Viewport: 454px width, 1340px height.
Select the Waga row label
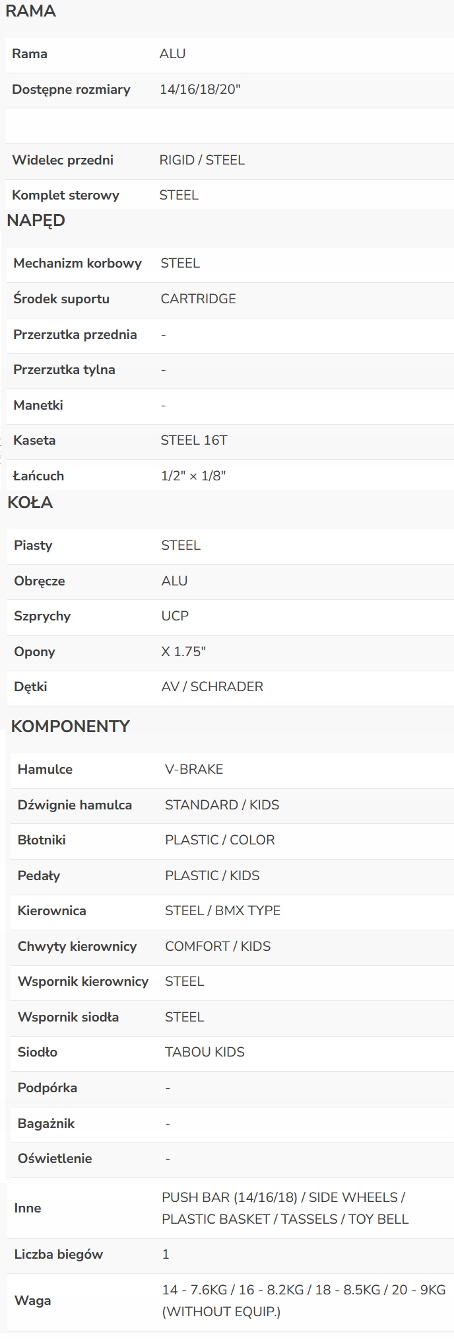click(32, 1301)
